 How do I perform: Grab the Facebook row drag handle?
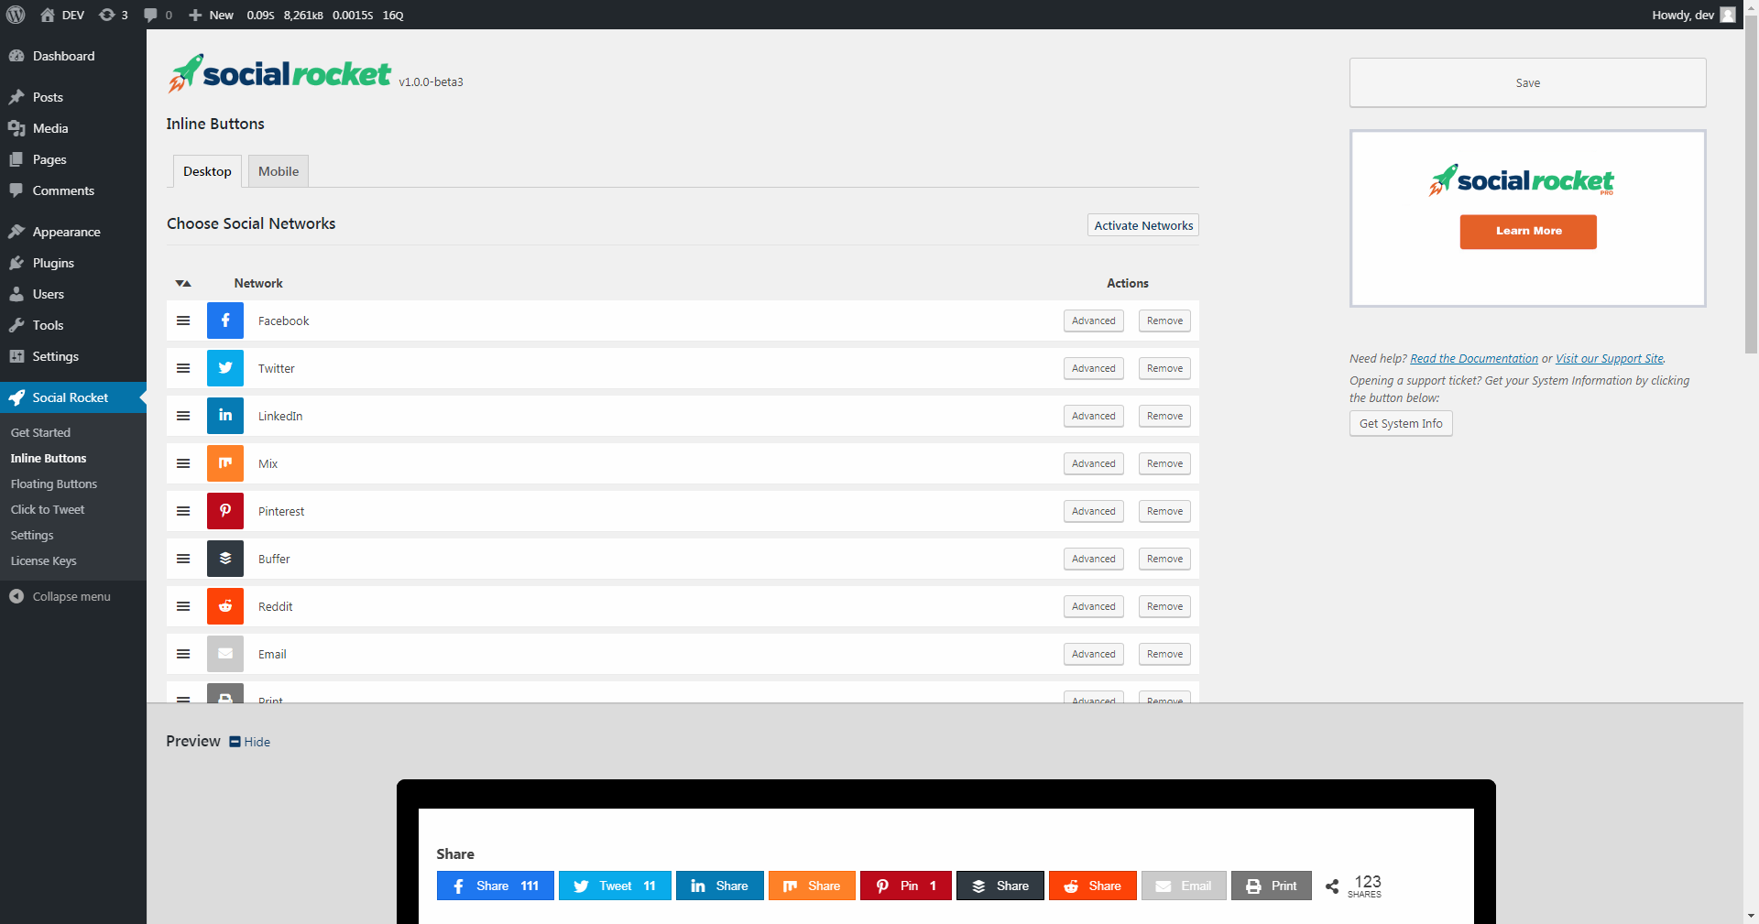[x=183, y=321]
